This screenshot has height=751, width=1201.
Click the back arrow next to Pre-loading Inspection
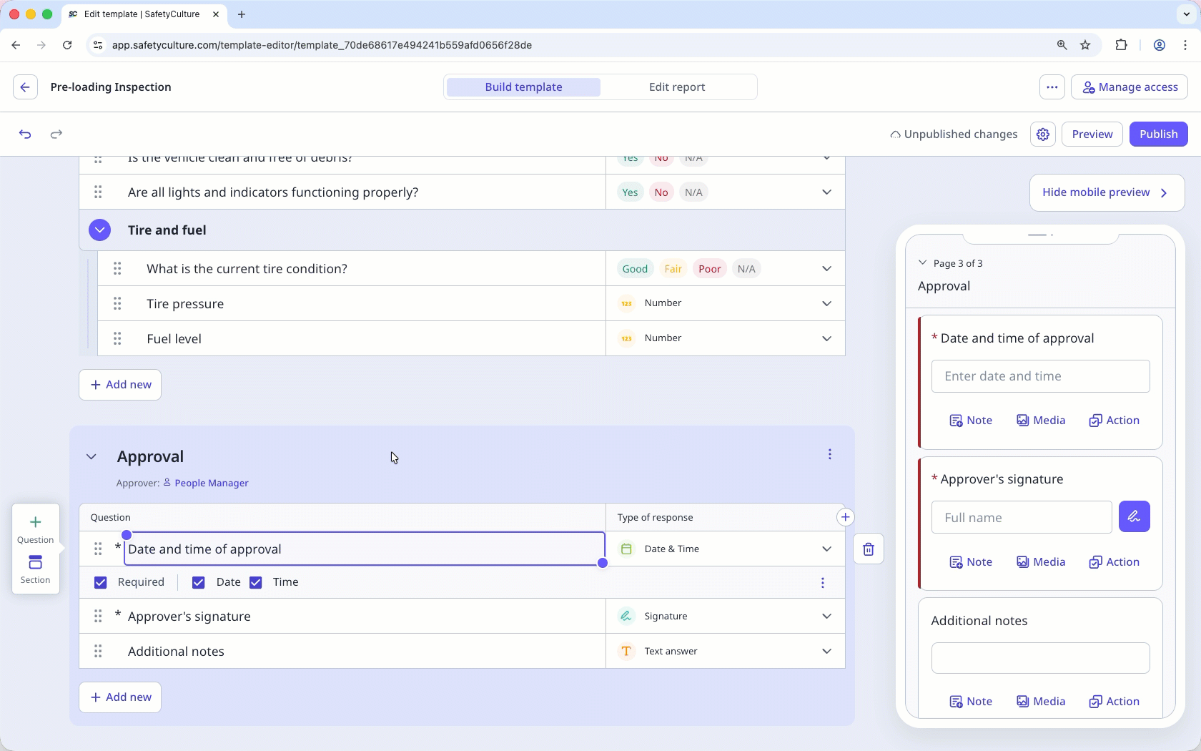click(25, 87)
